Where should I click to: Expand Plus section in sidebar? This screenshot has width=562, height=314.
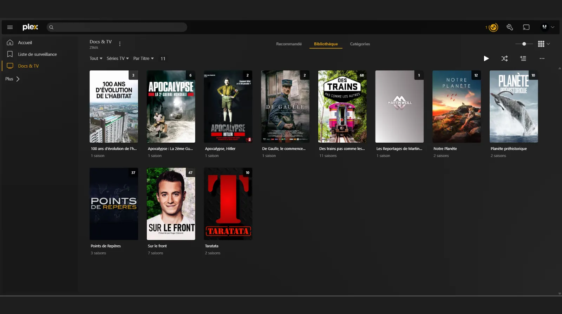click(13, 79)
